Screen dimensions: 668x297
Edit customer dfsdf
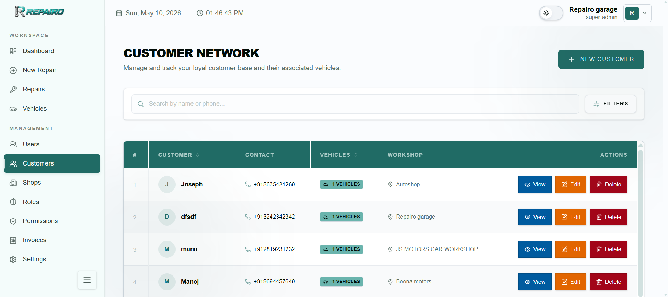(x=571, y=217)
